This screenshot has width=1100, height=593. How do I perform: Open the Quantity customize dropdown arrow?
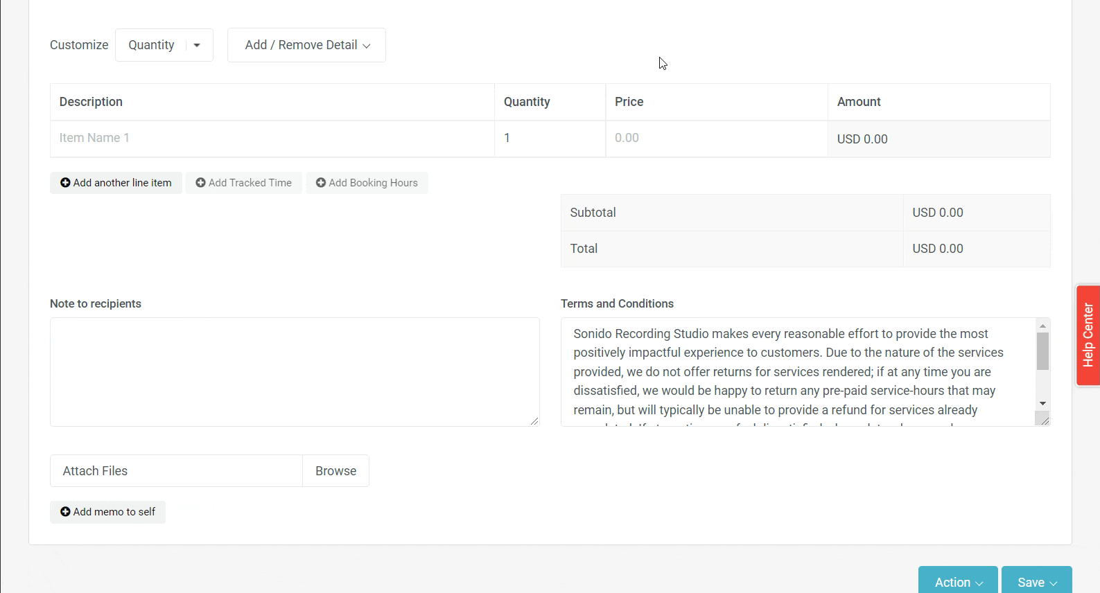(197, 45)
